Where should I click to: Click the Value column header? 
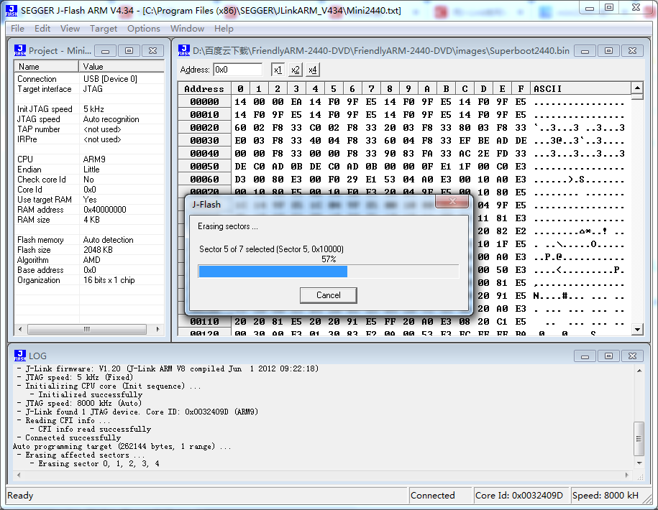[122, 67]
